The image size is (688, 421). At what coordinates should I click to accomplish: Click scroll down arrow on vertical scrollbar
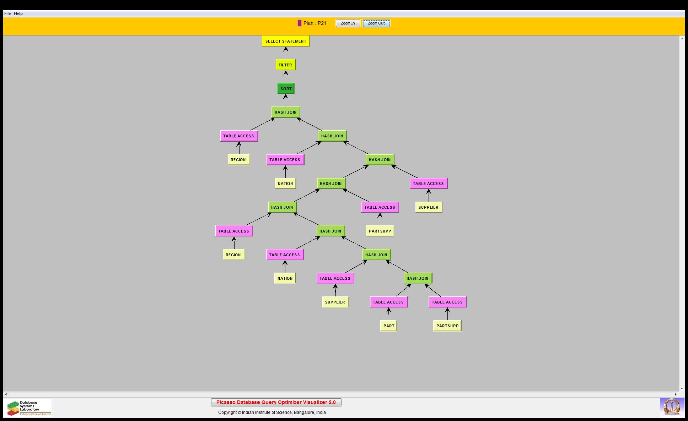[x=682, y=389]
